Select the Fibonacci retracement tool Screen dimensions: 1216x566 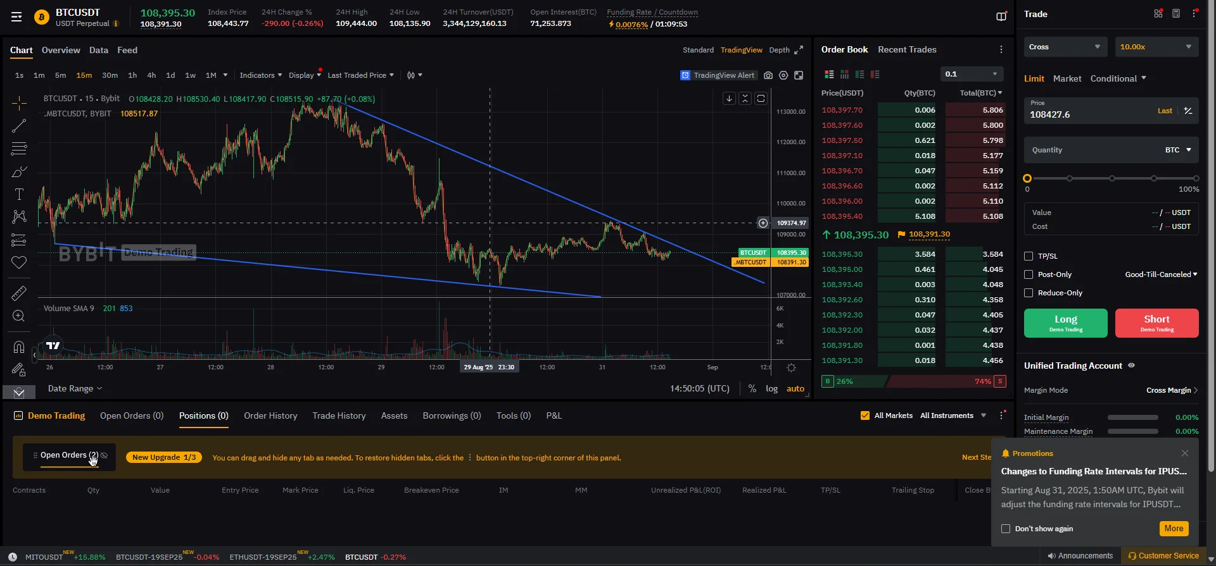(19, 149)
